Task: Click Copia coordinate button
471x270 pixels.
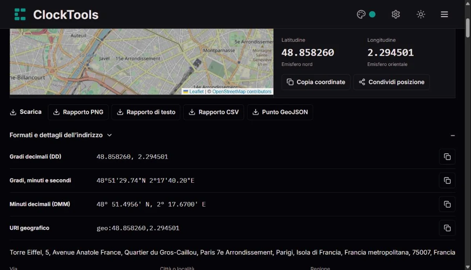Action: coord(316,82)
